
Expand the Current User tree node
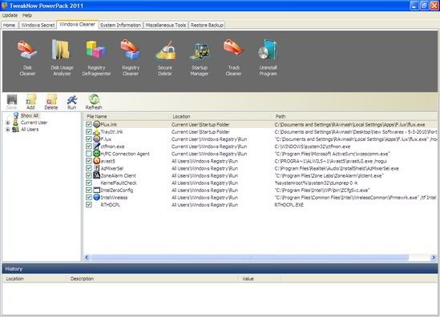(x=8, y=122)
